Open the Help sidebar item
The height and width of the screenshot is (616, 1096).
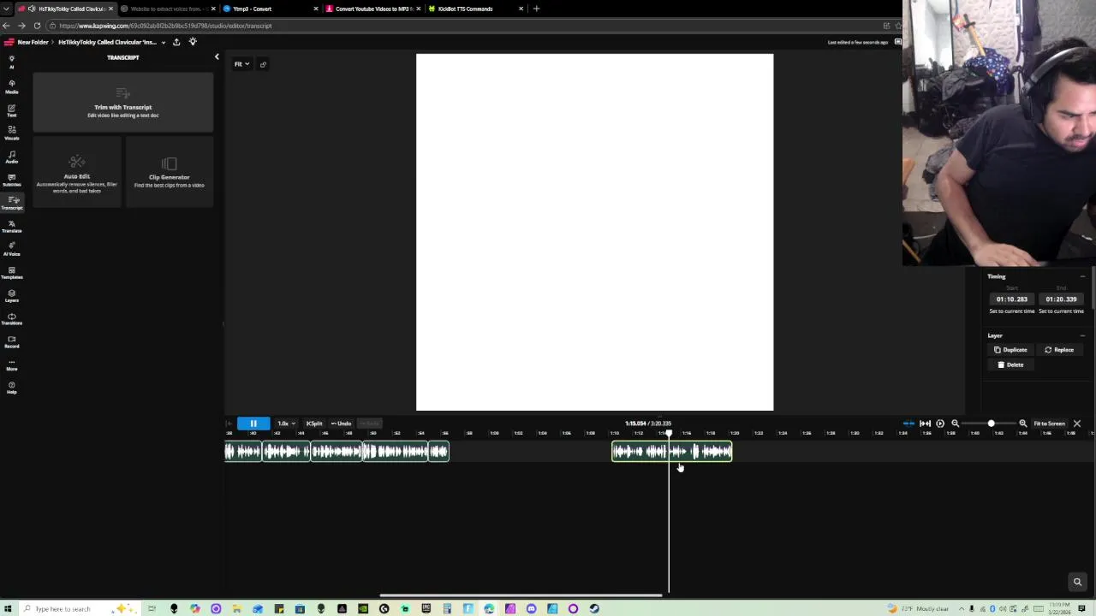click(x=11, y=388)
